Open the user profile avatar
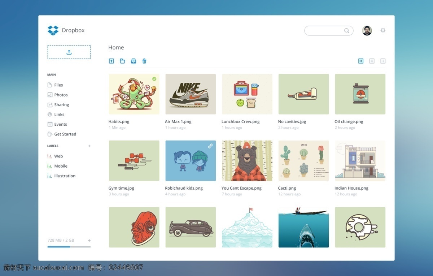This screenshot has height=276, width=433. [367, 31]
